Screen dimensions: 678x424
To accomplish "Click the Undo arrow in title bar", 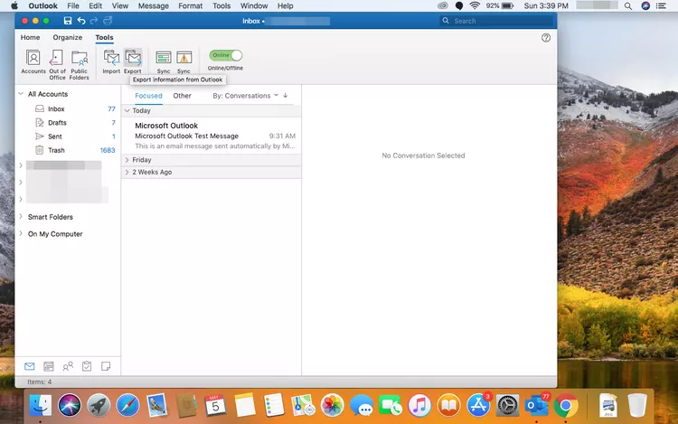I will point(80,21).
